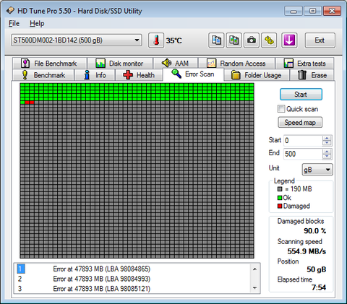
Task: Click the Position 50 gB value
Action: (x=317, y=269)
